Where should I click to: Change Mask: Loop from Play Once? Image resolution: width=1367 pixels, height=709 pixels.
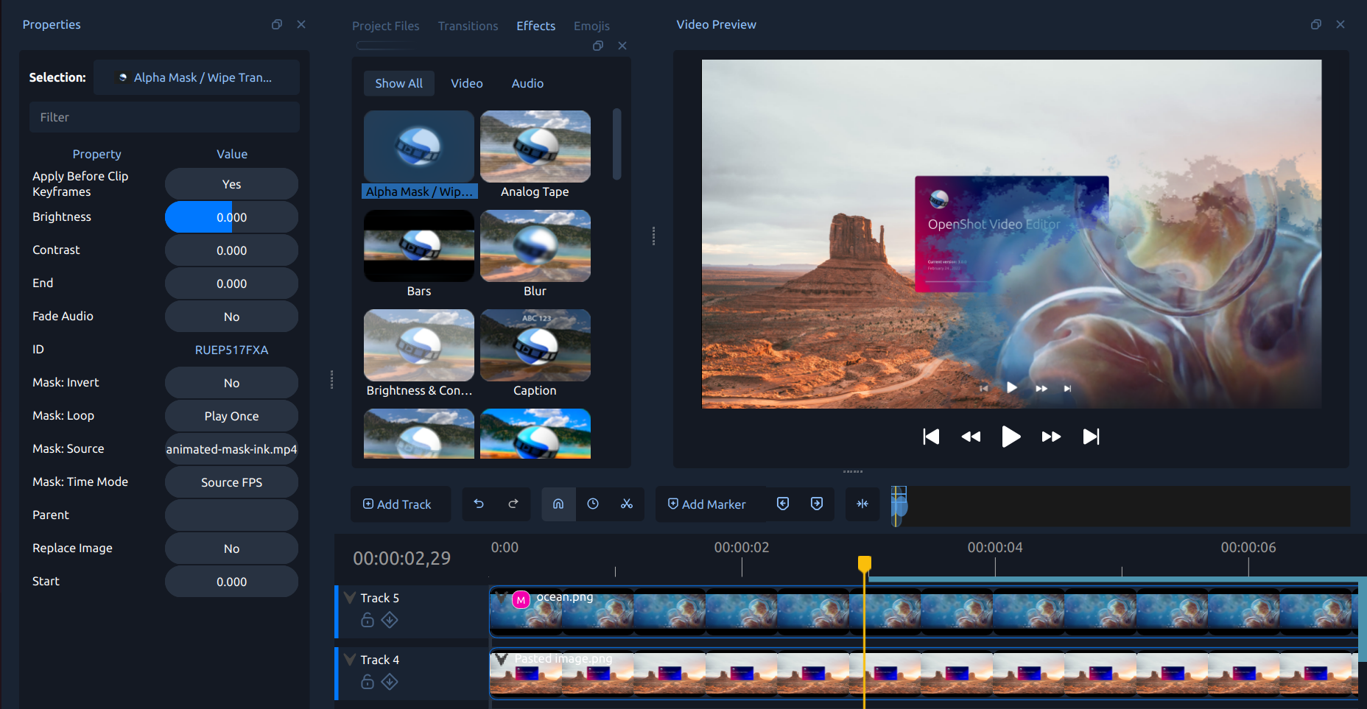[x=231, y=415]
